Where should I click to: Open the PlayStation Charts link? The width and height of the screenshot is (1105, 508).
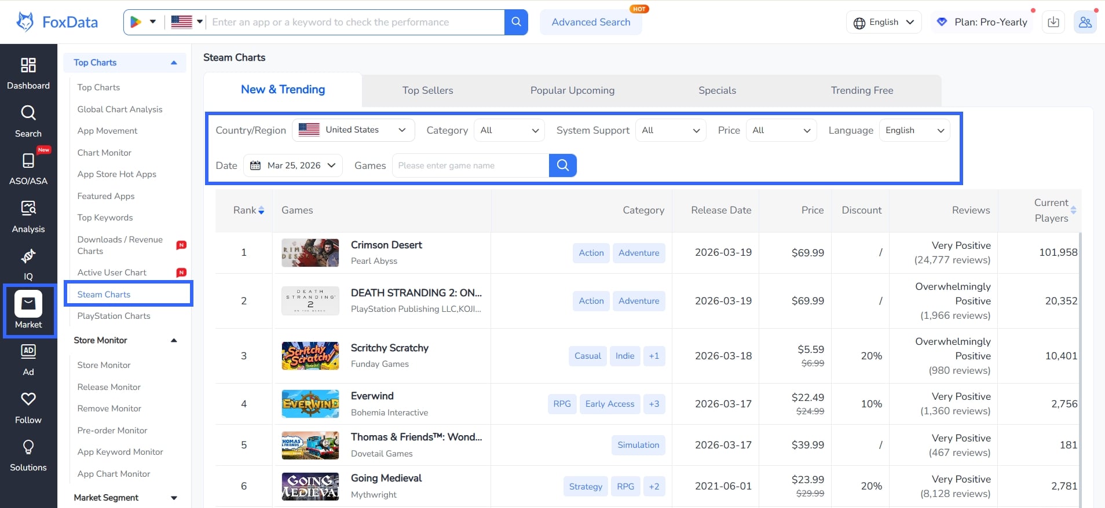114,316
